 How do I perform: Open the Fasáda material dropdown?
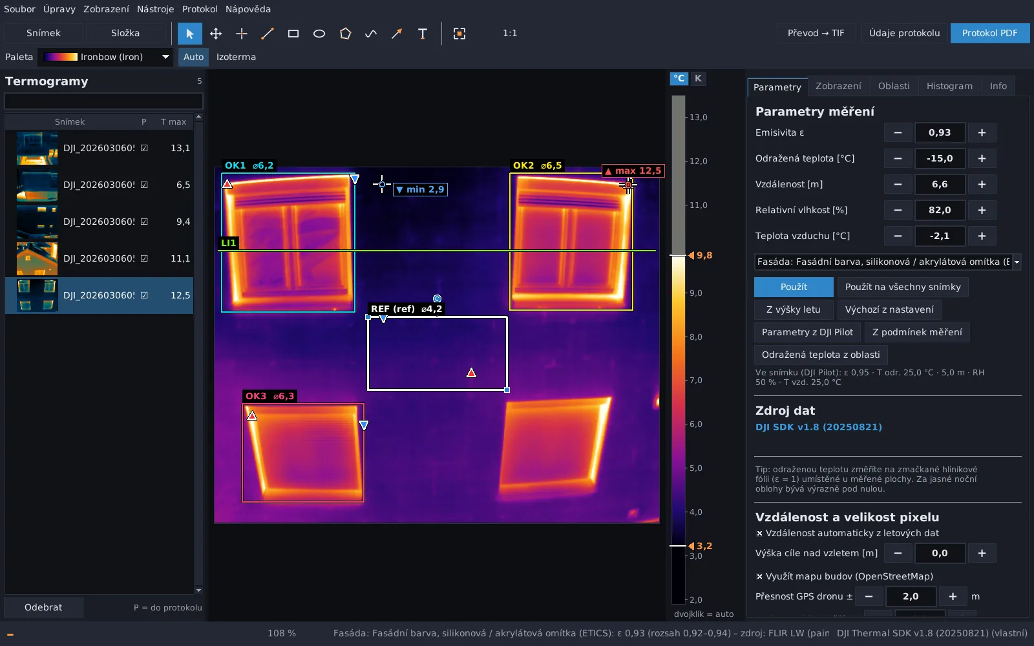pos(887,262)
